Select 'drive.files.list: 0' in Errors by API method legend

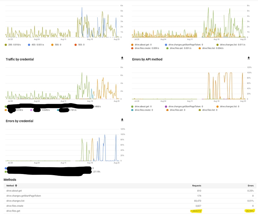tap(208, 110)
